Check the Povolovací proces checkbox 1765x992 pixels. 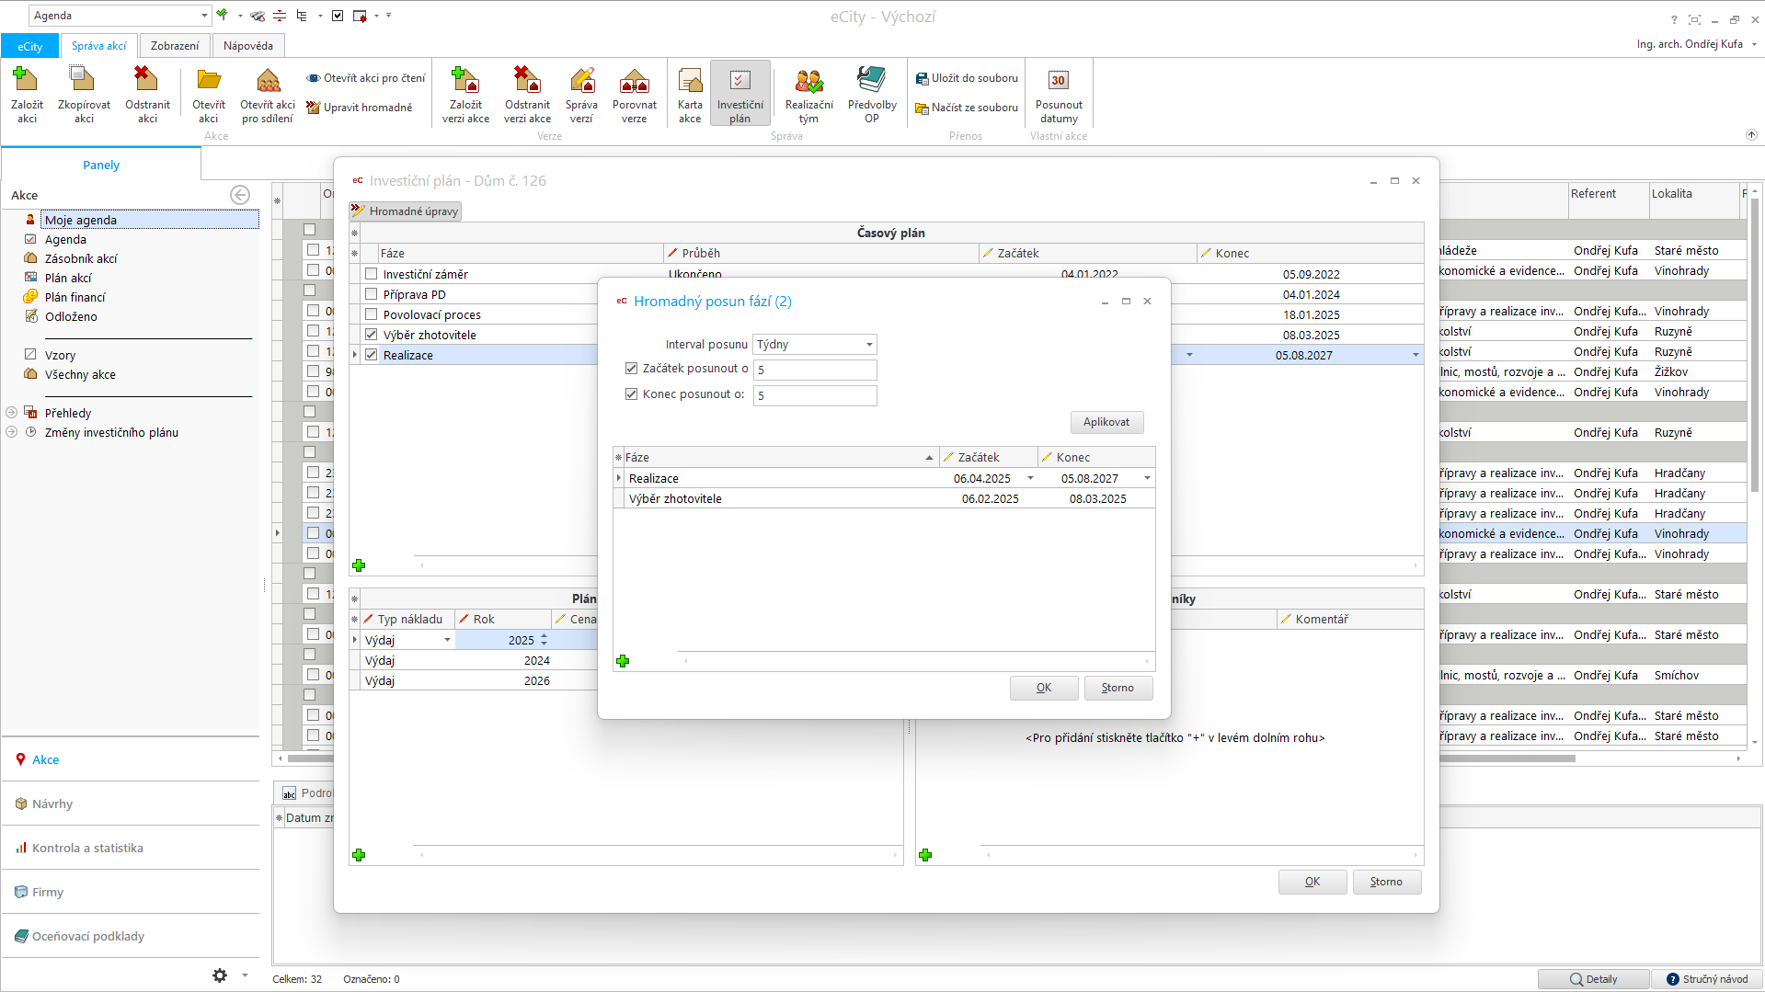coord(372,314)
